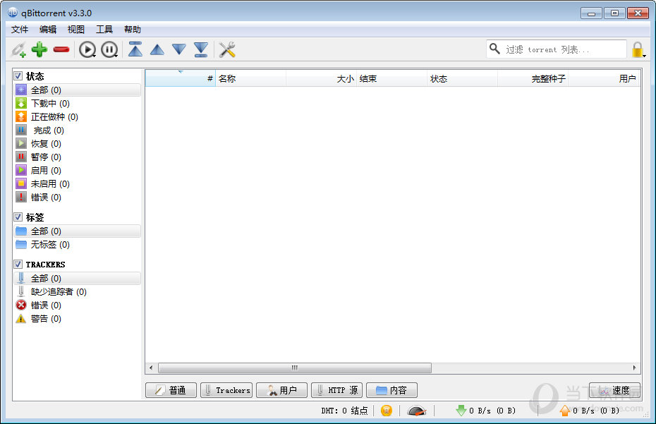Click the horizontal scrollbar right arrow
656x424 pixels.
[x=635, y=368]
